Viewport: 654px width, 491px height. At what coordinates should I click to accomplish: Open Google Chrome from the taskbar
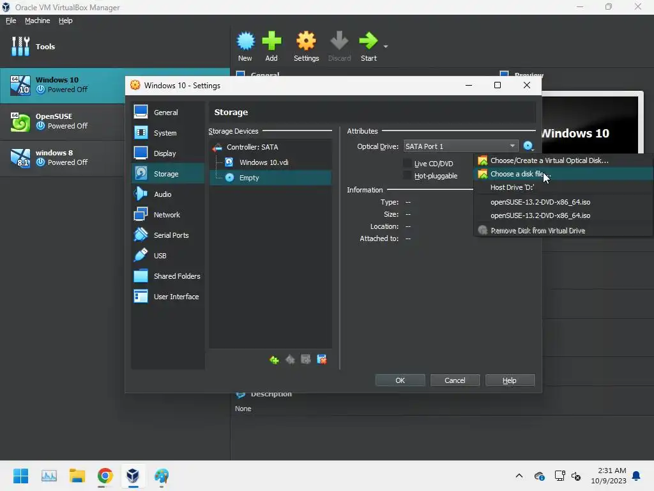pyautogui.click(x=105, y=476)
